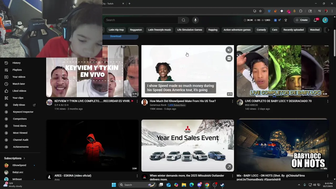
Task: Click the install app icon in address bar
Action: point(255,11)
